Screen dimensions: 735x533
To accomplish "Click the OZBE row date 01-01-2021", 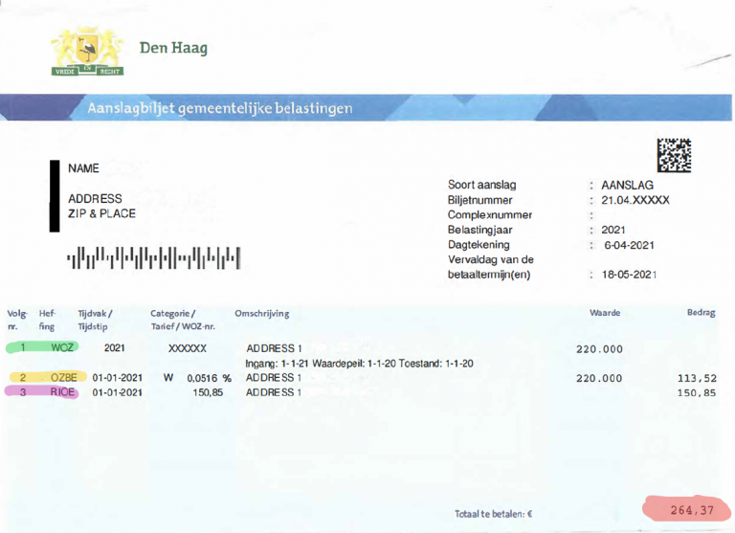I will 117,378.
